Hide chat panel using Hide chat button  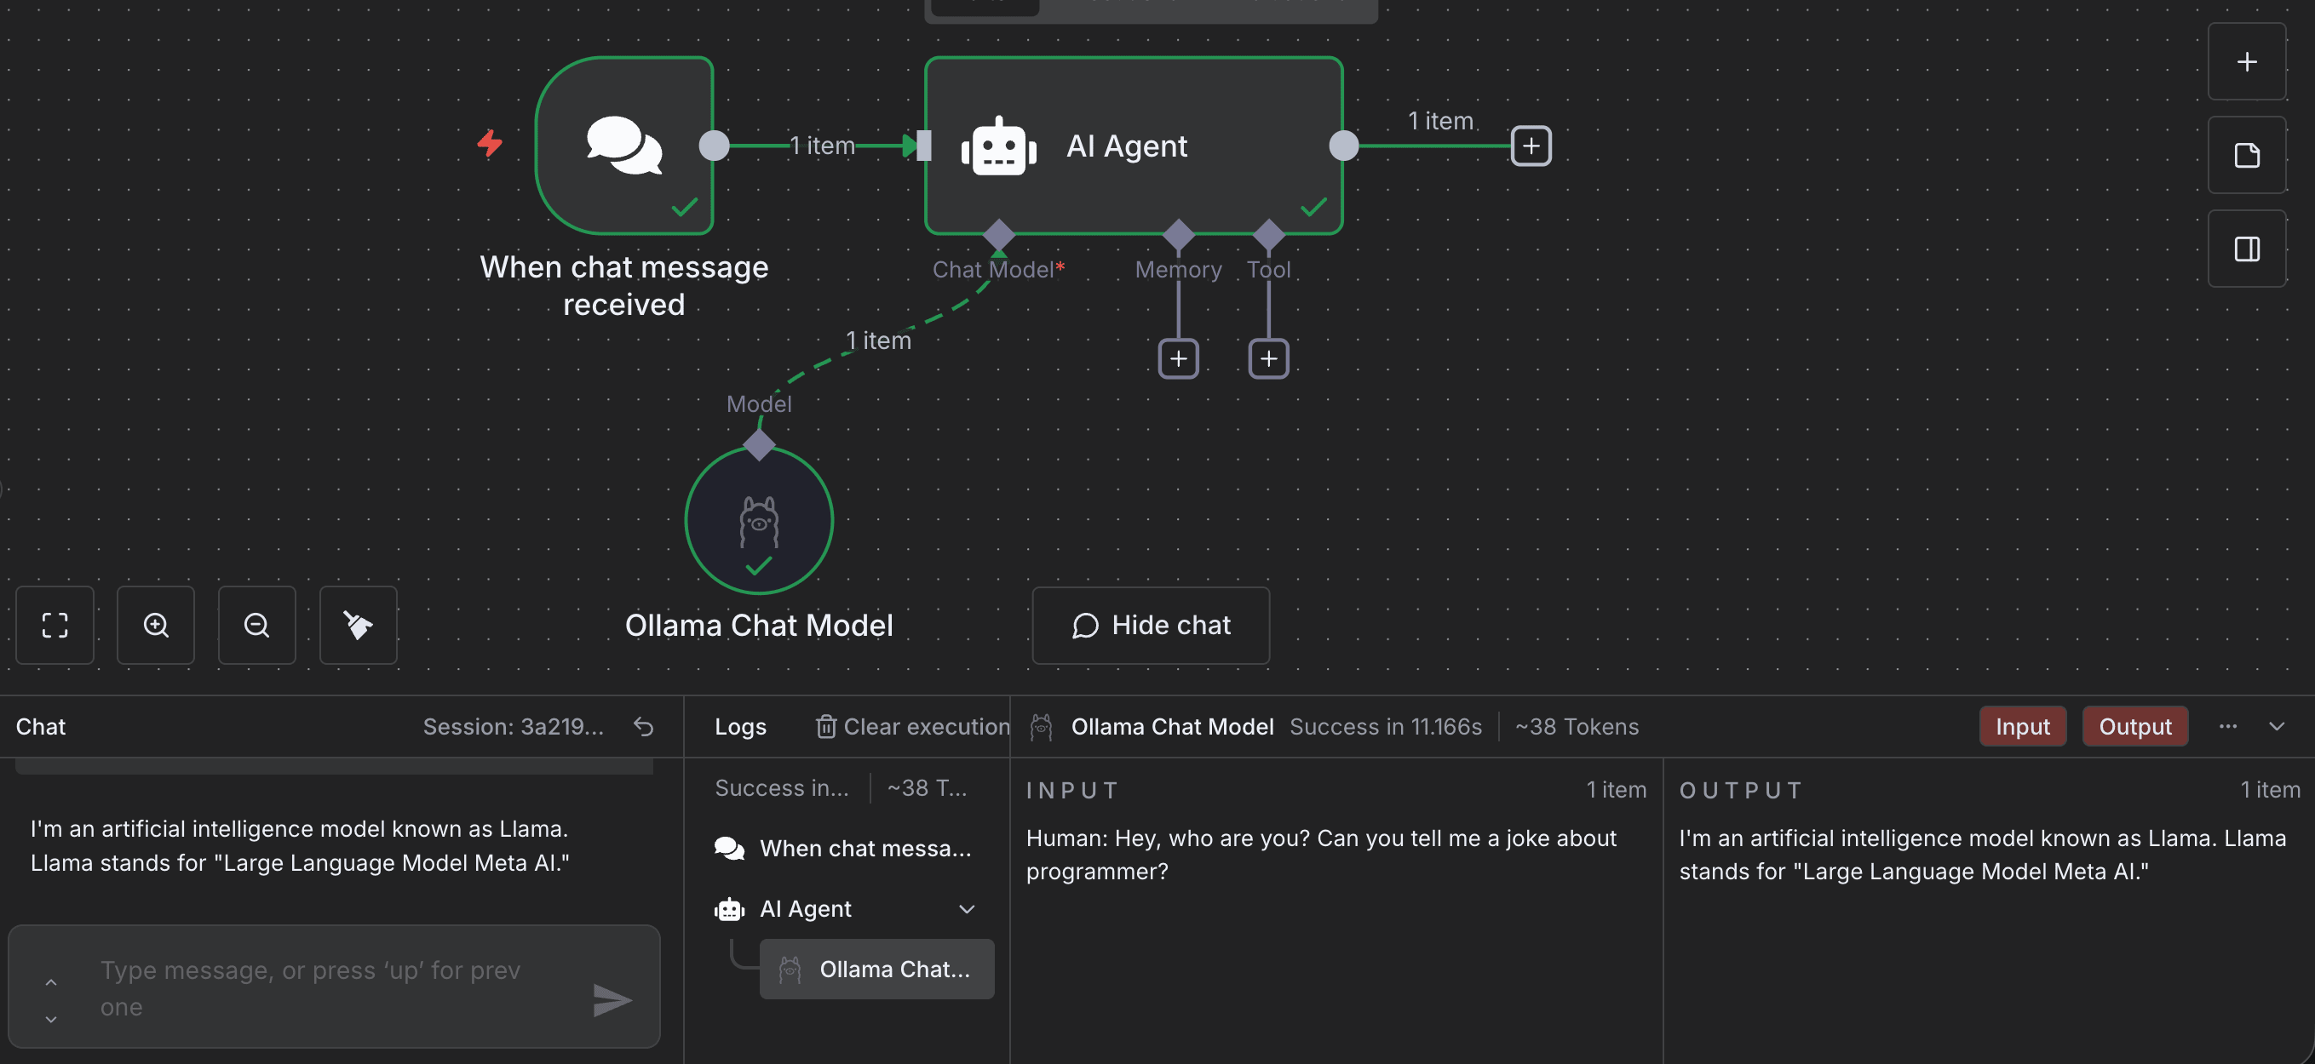click(1151, 625)
